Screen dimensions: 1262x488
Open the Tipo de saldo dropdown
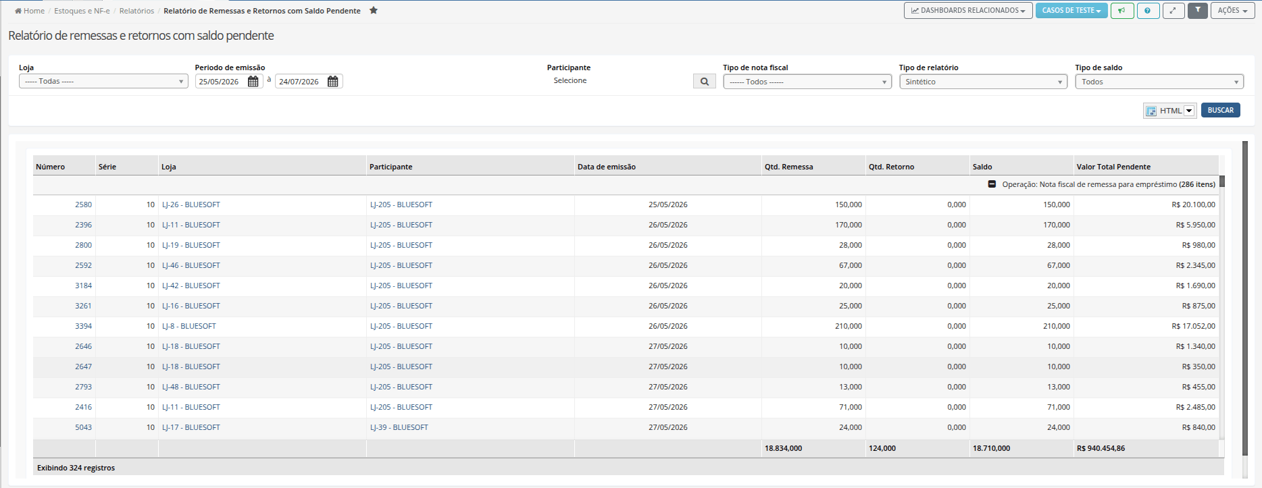click(1159, 82)
